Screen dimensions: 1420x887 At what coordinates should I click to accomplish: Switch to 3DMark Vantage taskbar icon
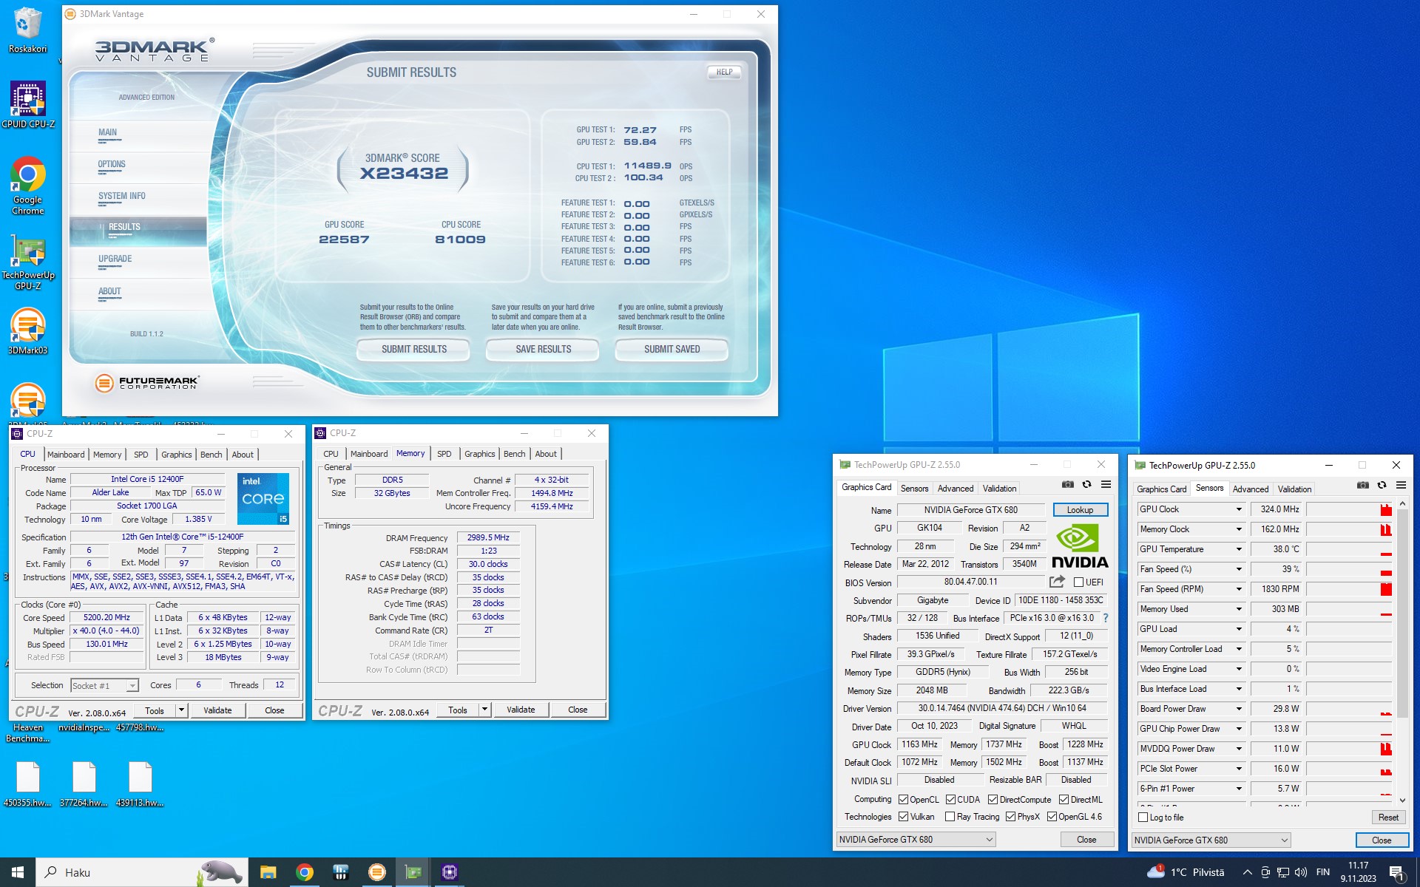(x=376, y=872)
